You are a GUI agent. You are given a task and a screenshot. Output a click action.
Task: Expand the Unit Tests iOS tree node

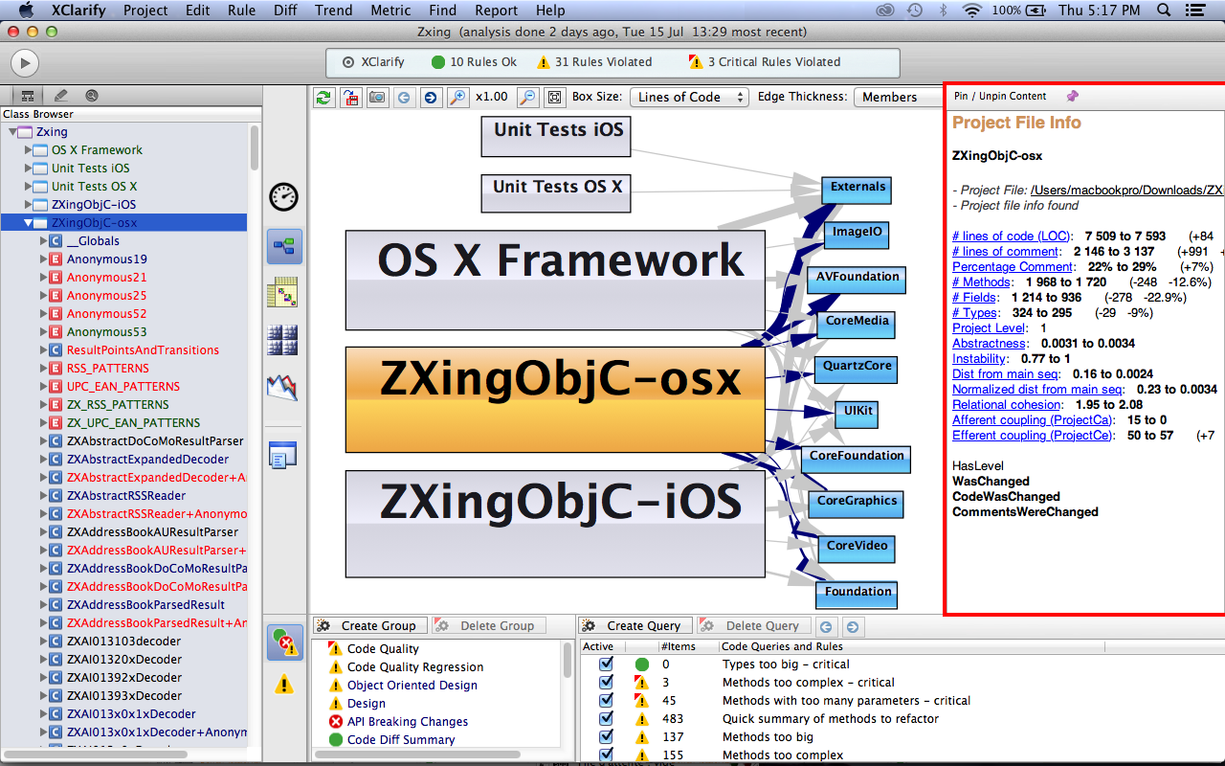pyautogui.click(x=28, y=169)
